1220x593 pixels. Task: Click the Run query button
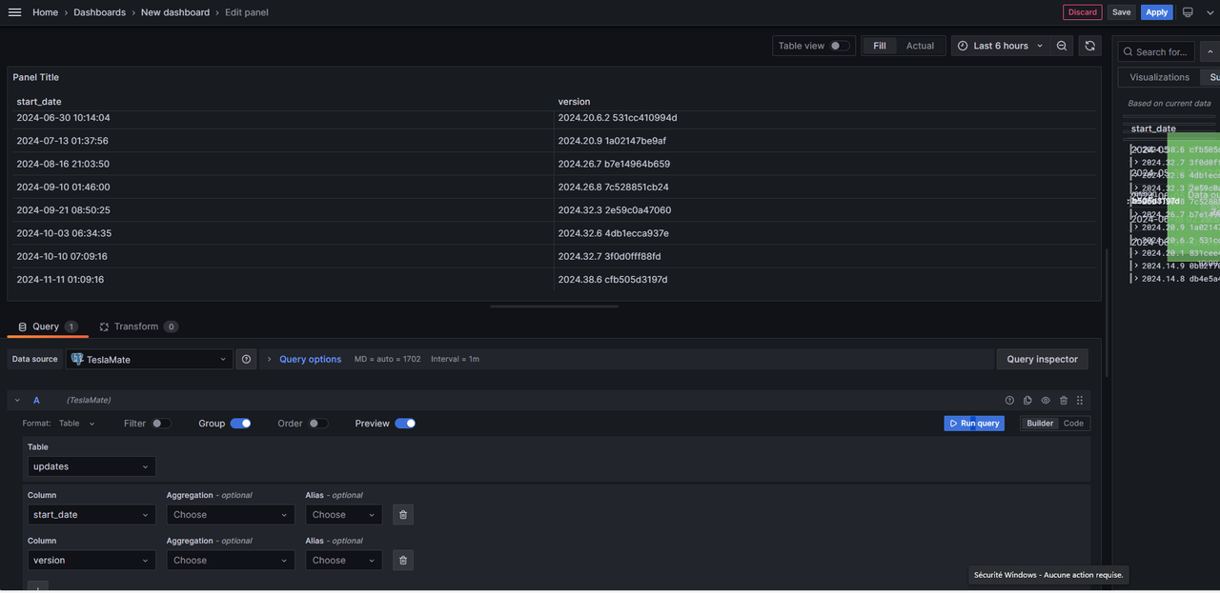click(974, 424)
